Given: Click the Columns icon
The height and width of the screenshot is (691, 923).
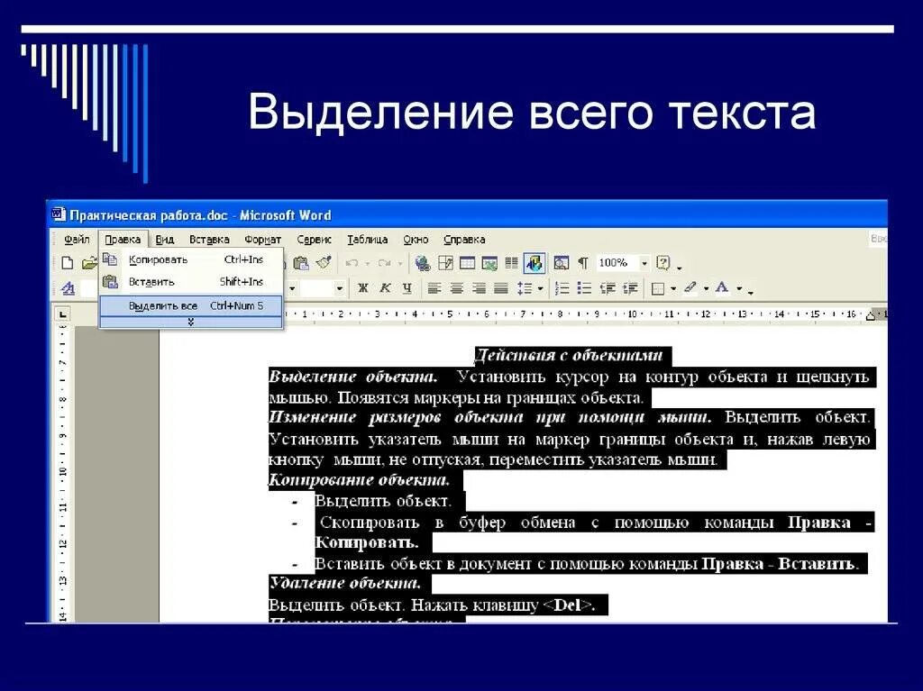Looking at the screenshot, I should pyautogui.click(x=512, y=263).
